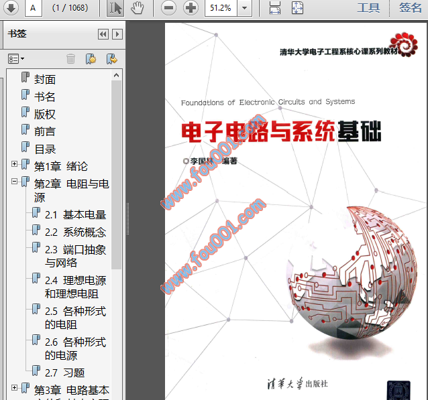Expand the 第3章 电路基本 bookmark node
Image resolution: width=428 pixels, height=400 pixels.
15,387
